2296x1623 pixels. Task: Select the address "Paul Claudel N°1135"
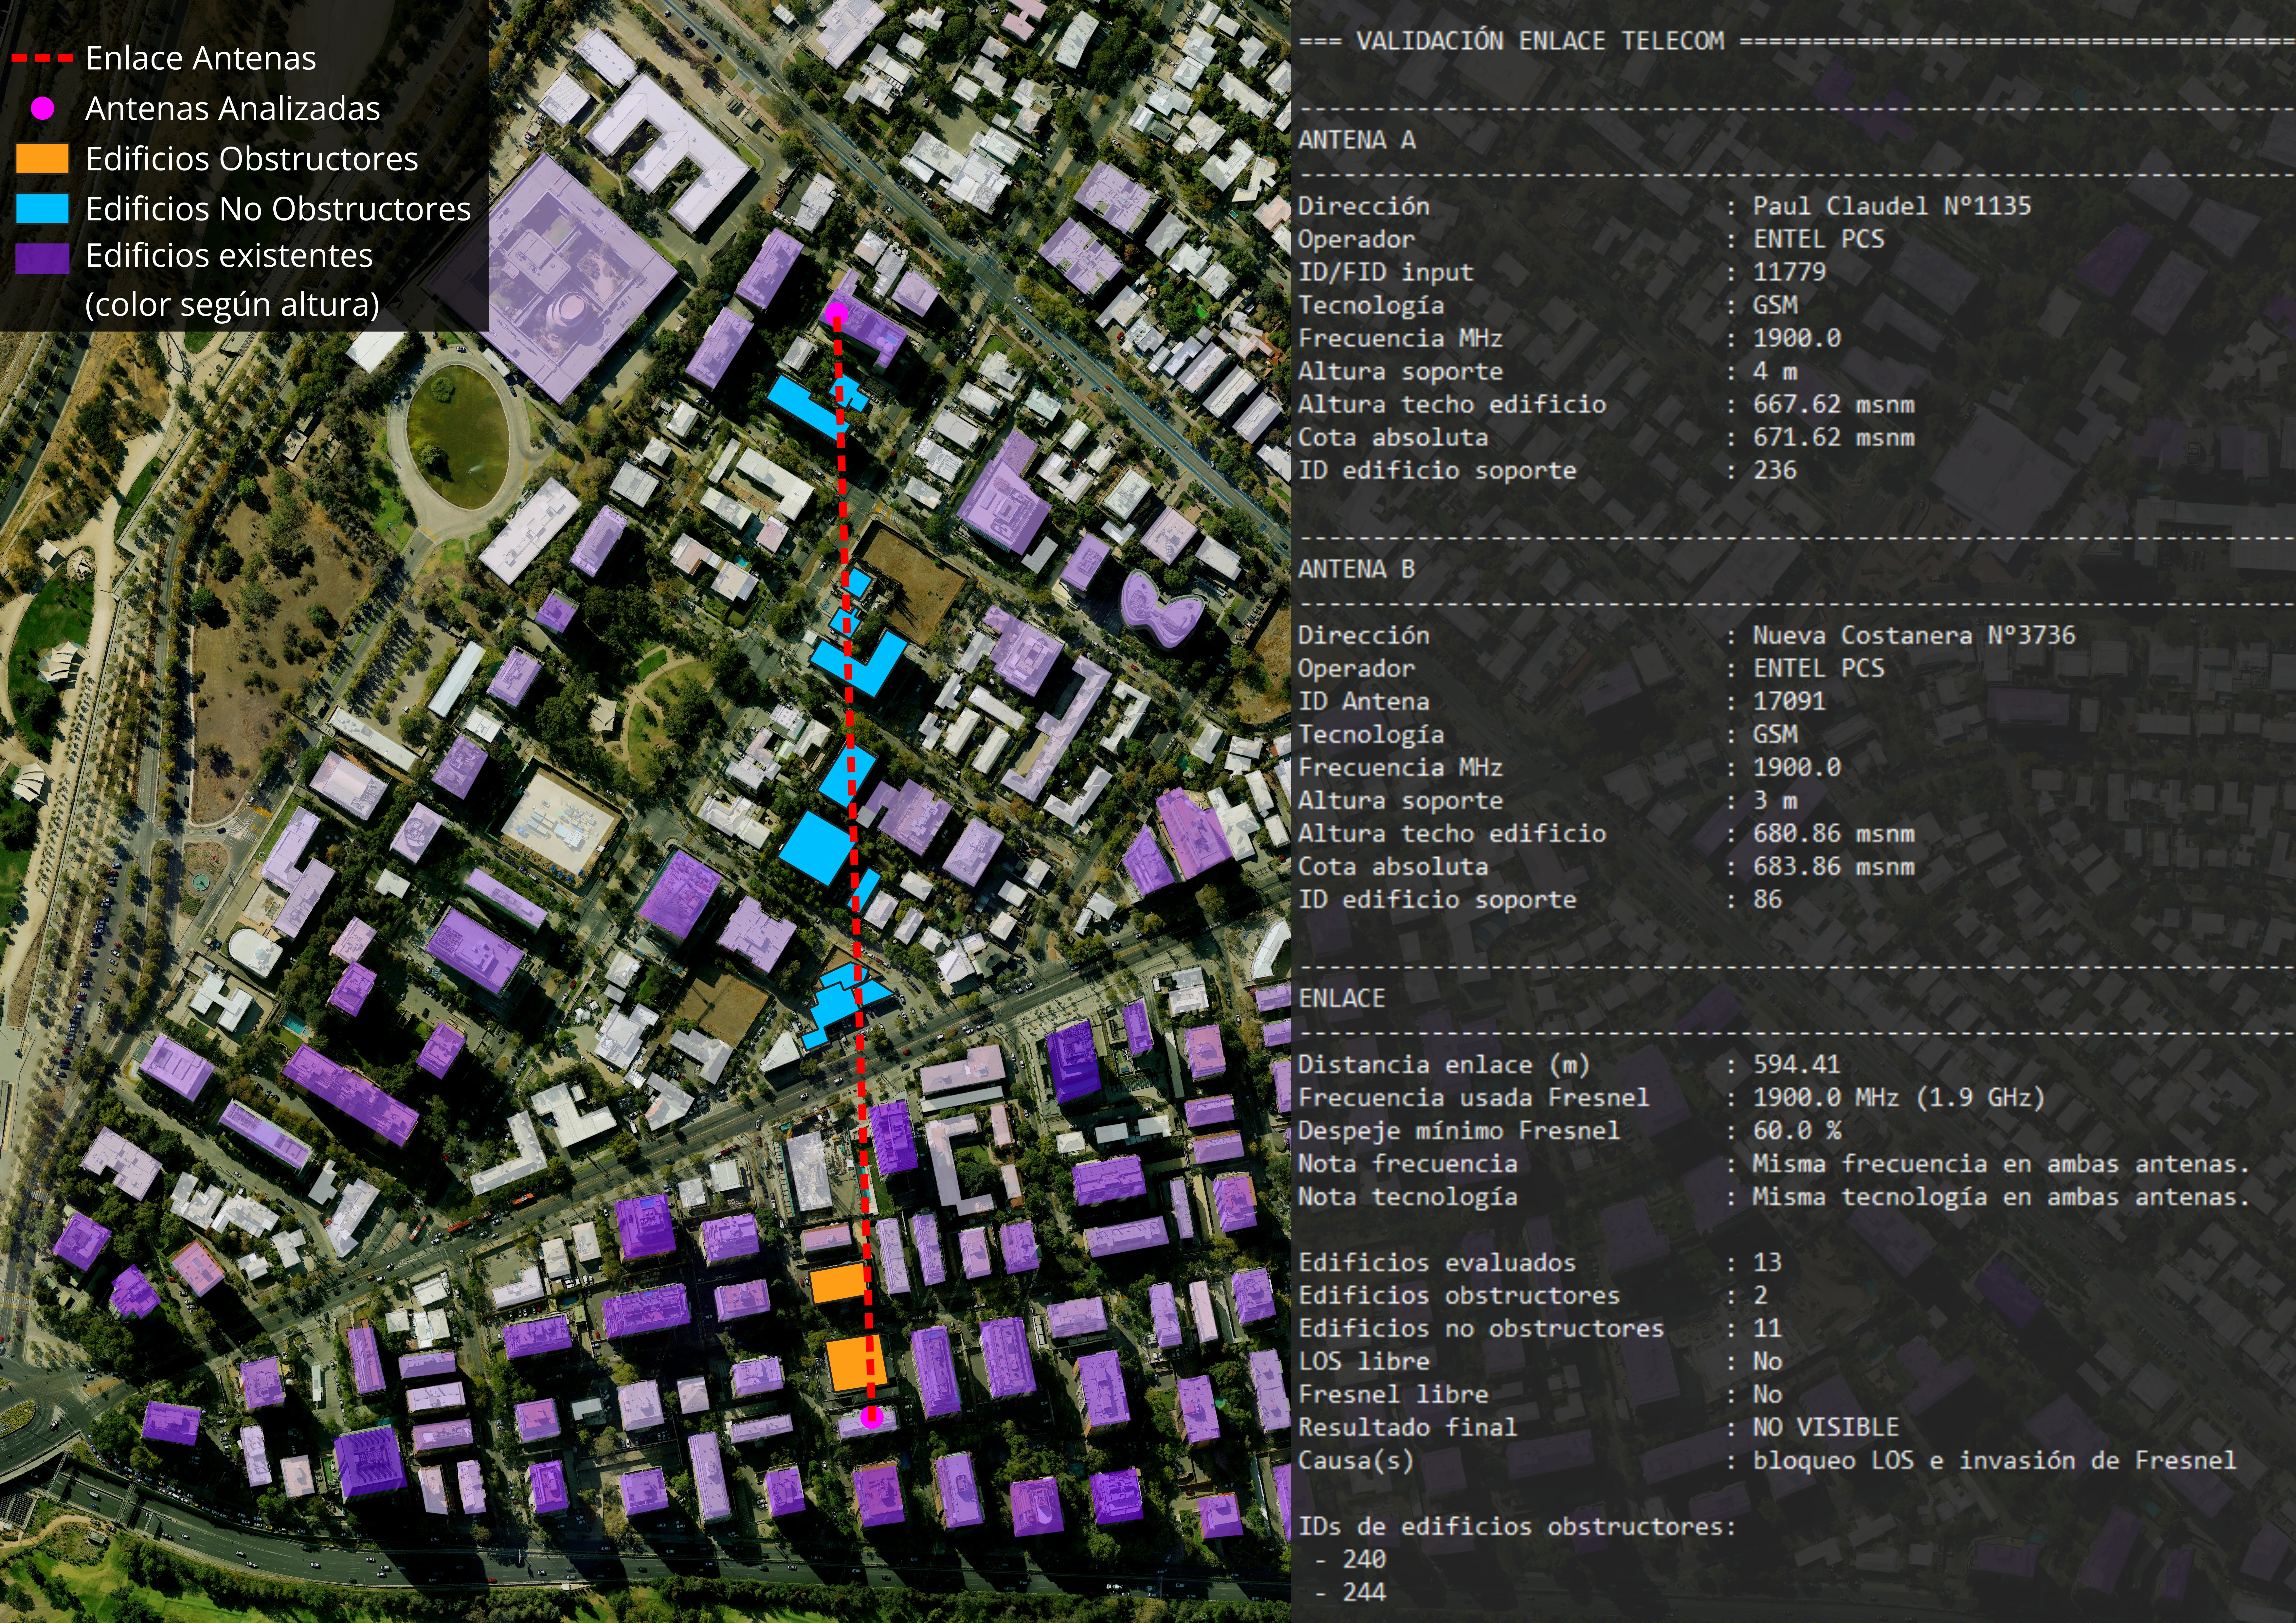1892,206
